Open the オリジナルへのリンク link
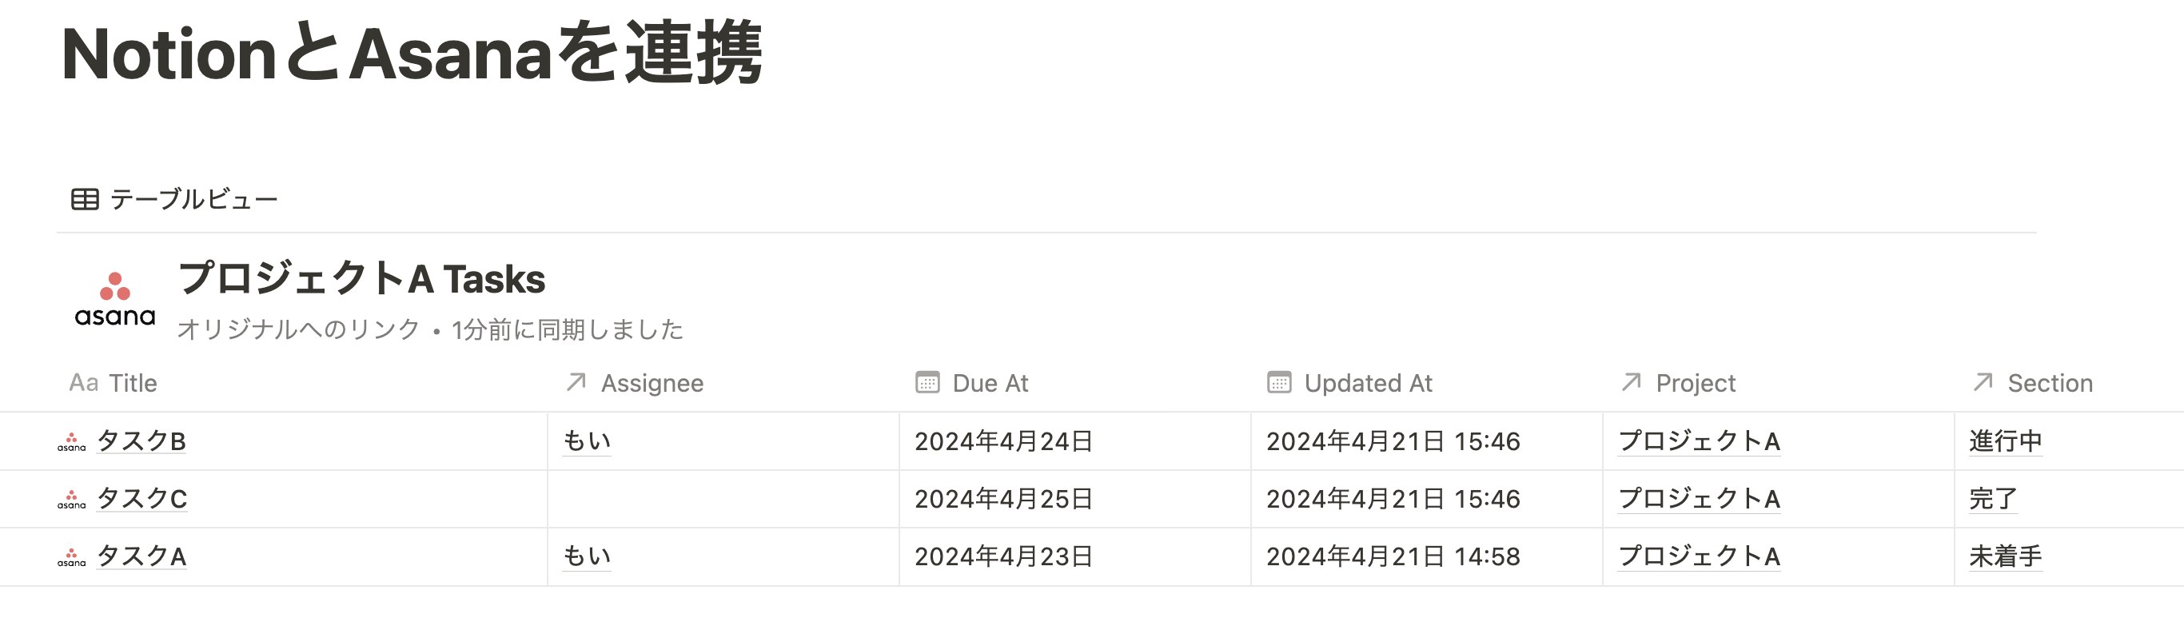This screenshot has height=630, width=2184. click(x=298, y=329)
